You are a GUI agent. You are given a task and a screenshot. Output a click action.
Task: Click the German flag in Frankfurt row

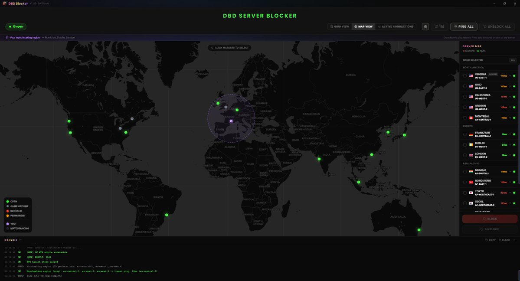tap(471, 134)
